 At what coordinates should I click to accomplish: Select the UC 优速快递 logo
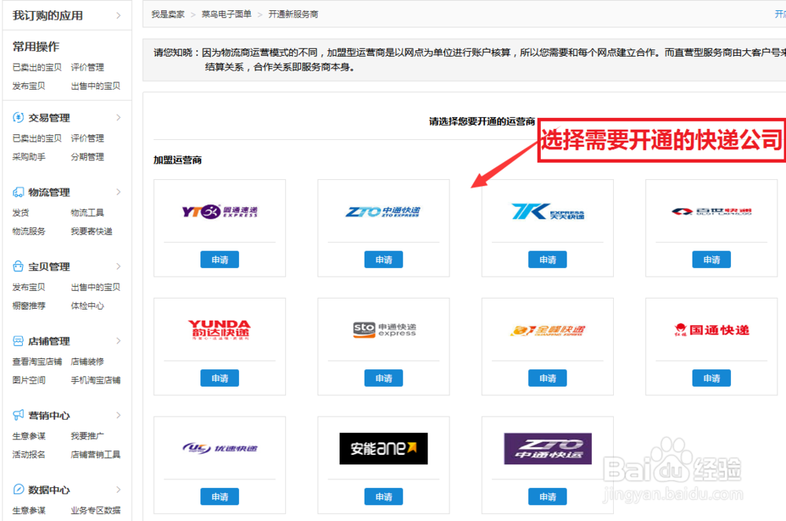219,449
